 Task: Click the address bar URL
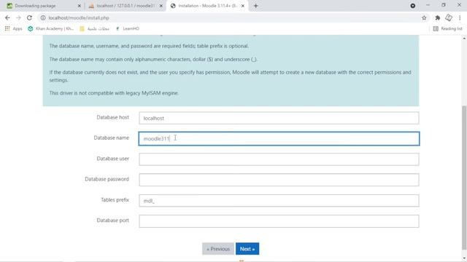click(79, 17)
